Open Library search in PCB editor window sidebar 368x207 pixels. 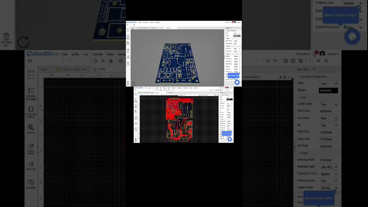[x=136, y=112]
